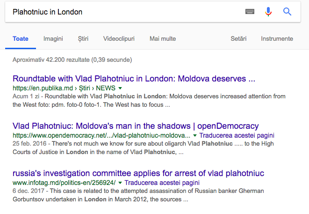Click the blue magnifier search button
309x214 pixels.
(x=287, y=12)
